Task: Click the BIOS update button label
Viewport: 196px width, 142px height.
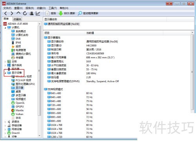Action: [x=69, y=13]
